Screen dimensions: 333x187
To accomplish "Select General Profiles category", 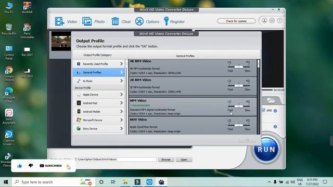I will click(x=99, y=72).
